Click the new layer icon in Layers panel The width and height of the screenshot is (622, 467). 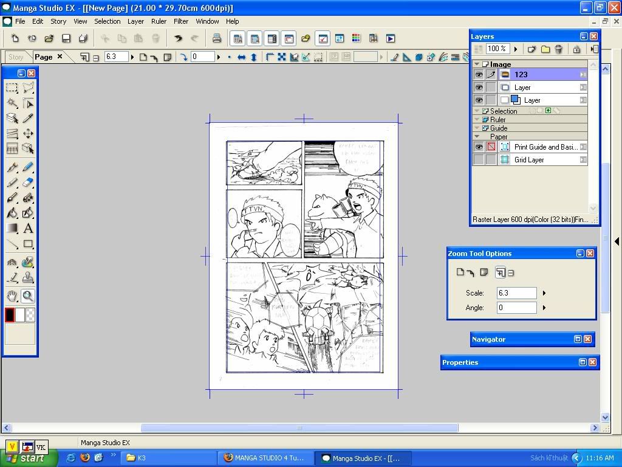pos(531,49)
